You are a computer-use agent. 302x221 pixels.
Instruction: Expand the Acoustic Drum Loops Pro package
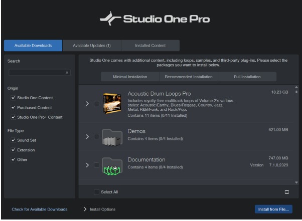pos(87,104)
